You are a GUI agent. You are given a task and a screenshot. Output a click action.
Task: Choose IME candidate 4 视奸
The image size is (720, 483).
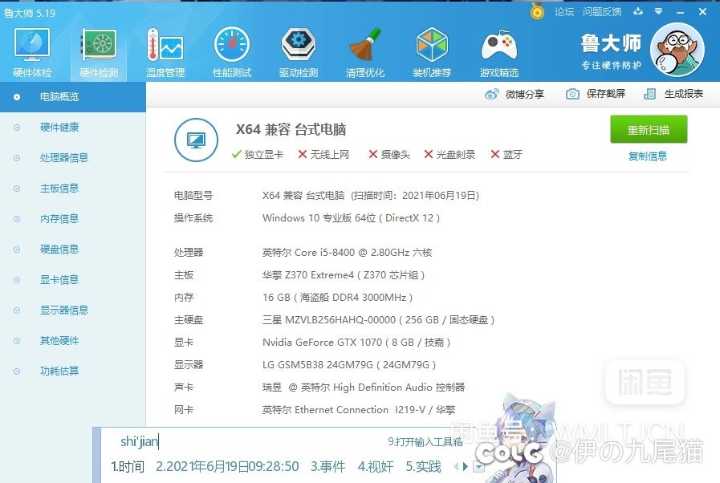click(376, 467)
